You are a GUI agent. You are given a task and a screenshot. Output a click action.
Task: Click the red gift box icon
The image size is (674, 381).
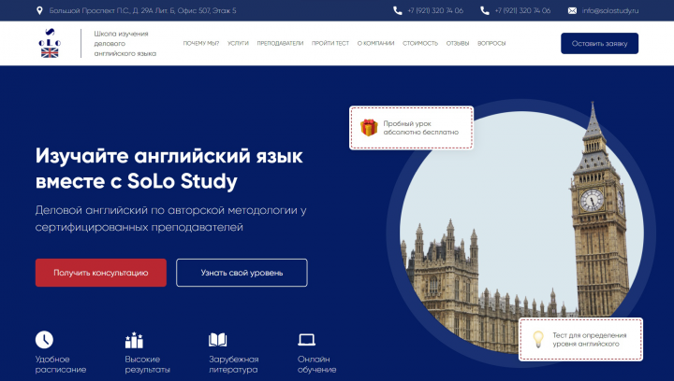(x=369, y=128)
